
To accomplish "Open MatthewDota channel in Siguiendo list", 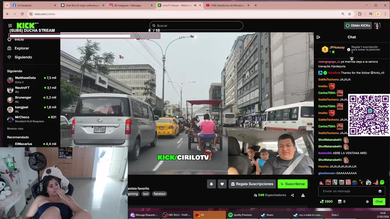I will pos(32,80).
